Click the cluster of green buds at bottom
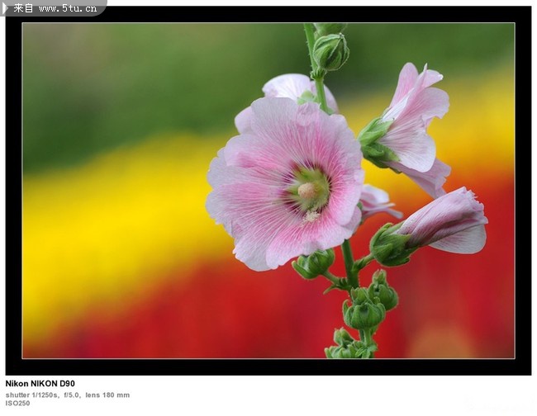The image size is (537, 416). click(x=365, y=310)
